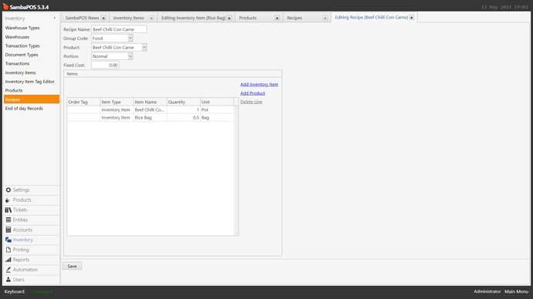
Task: Click the Delete Line link
Action: click(x=251, y=102)
